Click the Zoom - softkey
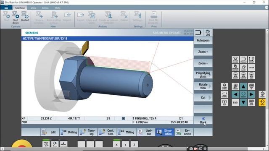 coord(203,63)
